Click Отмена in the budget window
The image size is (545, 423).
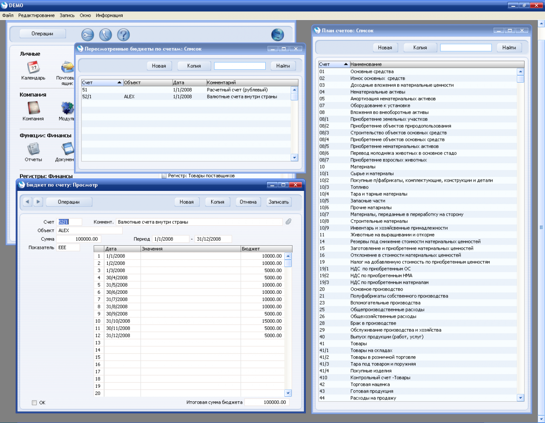(248, 202)
